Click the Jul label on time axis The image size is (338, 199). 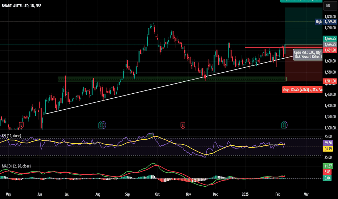click(67, 194)
